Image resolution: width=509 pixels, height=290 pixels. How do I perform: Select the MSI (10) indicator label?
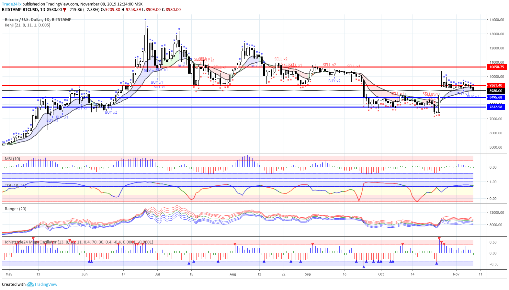tap(12, 159)
